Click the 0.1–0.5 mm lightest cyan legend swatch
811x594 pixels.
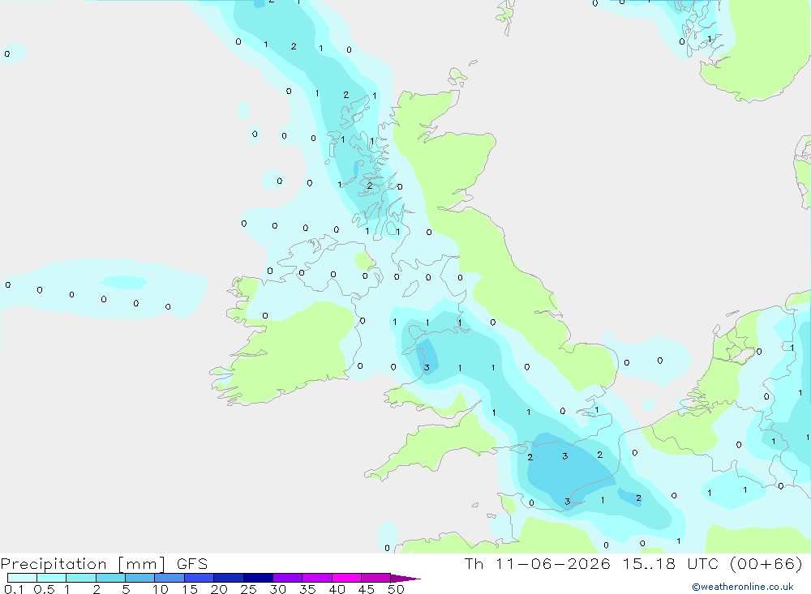coord(22,578)
